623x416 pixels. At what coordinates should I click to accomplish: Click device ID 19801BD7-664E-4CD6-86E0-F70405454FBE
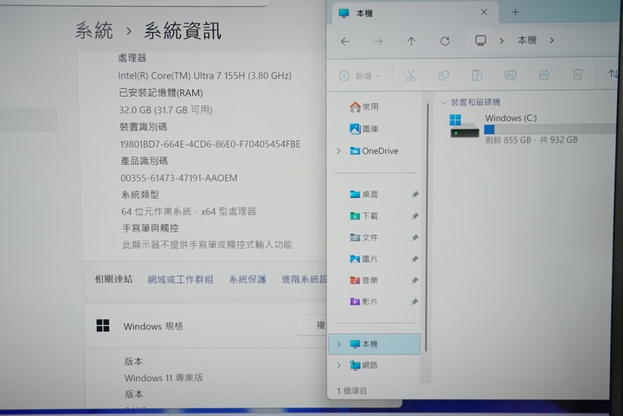tap(210, 144)
